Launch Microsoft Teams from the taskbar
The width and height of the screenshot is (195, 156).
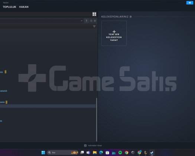pos(88,153)
